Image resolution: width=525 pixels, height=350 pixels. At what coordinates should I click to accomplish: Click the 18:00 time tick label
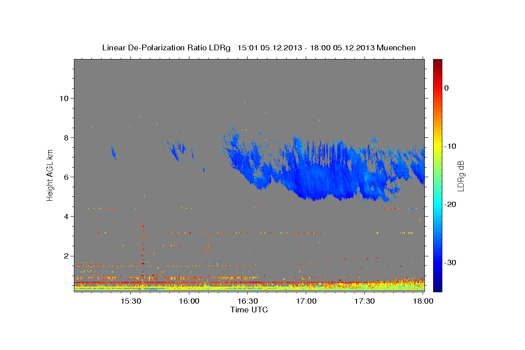(x=423, y=301)
